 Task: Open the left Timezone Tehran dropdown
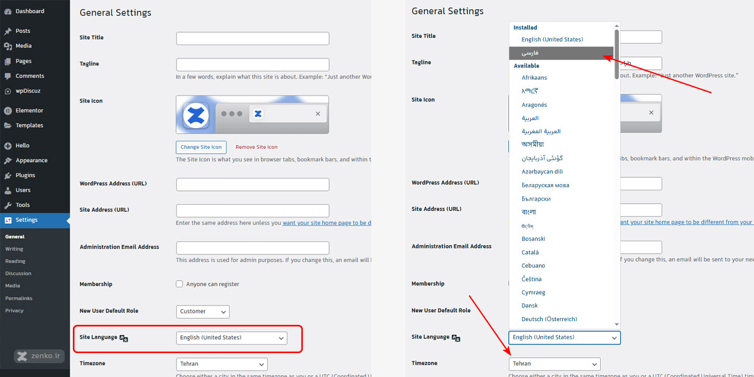pos(221,364)
